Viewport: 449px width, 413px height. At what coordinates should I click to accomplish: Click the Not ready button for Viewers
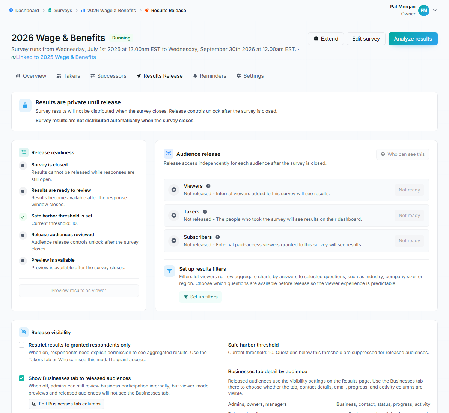tap(409, 190)
